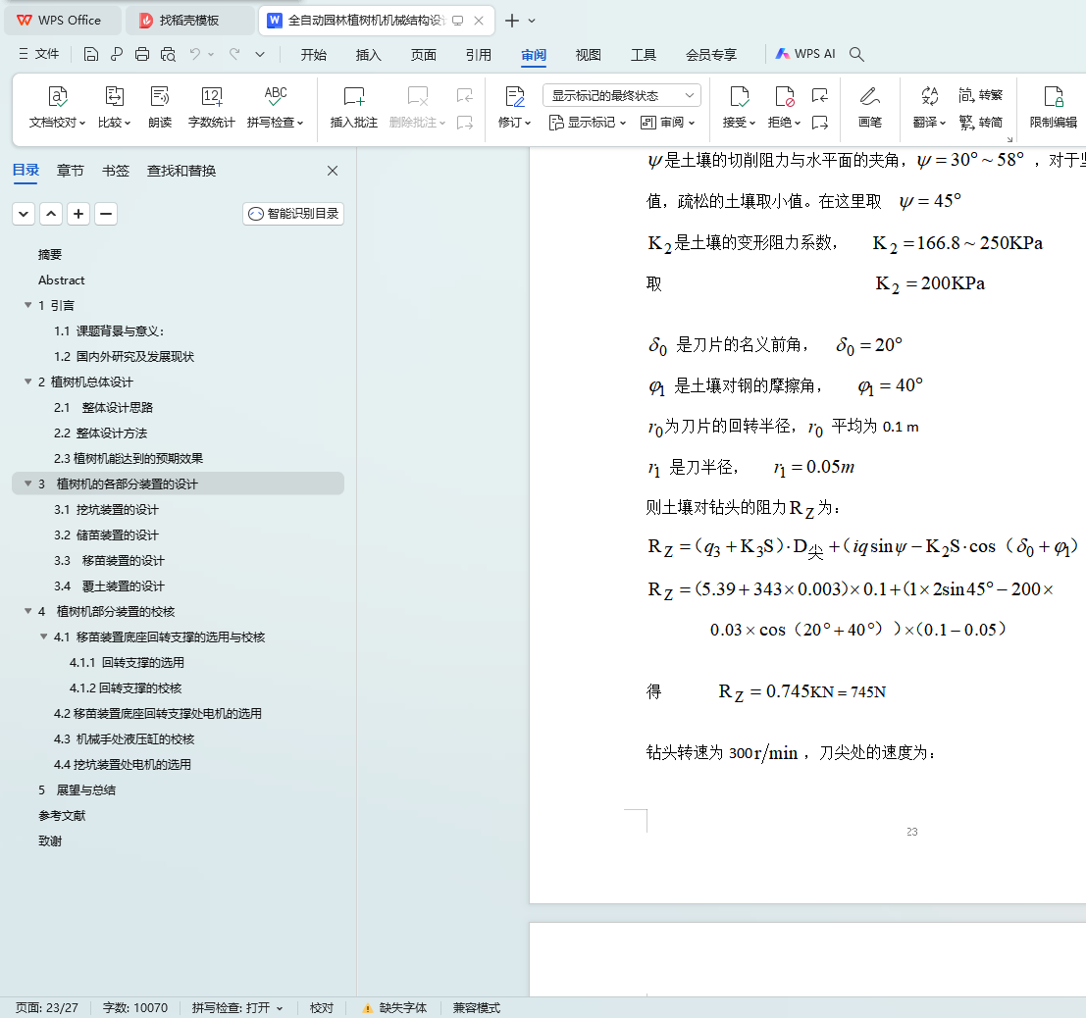Convert text with 转简 button
Screen dimensions: 1086x1018
(x=981, y=123)
